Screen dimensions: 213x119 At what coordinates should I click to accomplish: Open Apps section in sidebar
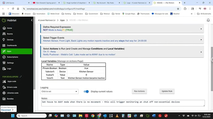click(x=17, y=51)
